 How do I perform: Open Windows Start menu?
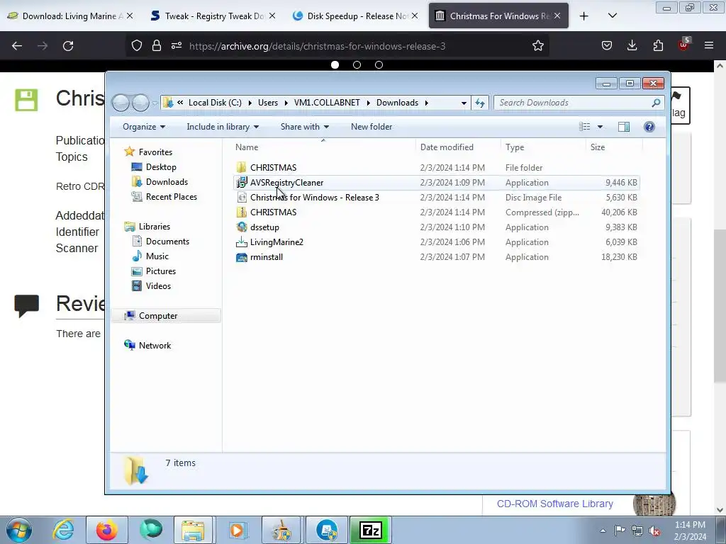coord(19,530)
